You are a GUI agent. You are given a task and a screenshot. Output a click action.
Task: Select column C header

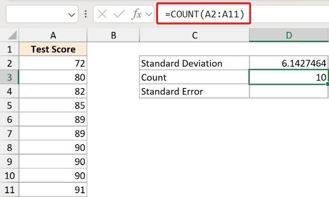pos(195,35)
